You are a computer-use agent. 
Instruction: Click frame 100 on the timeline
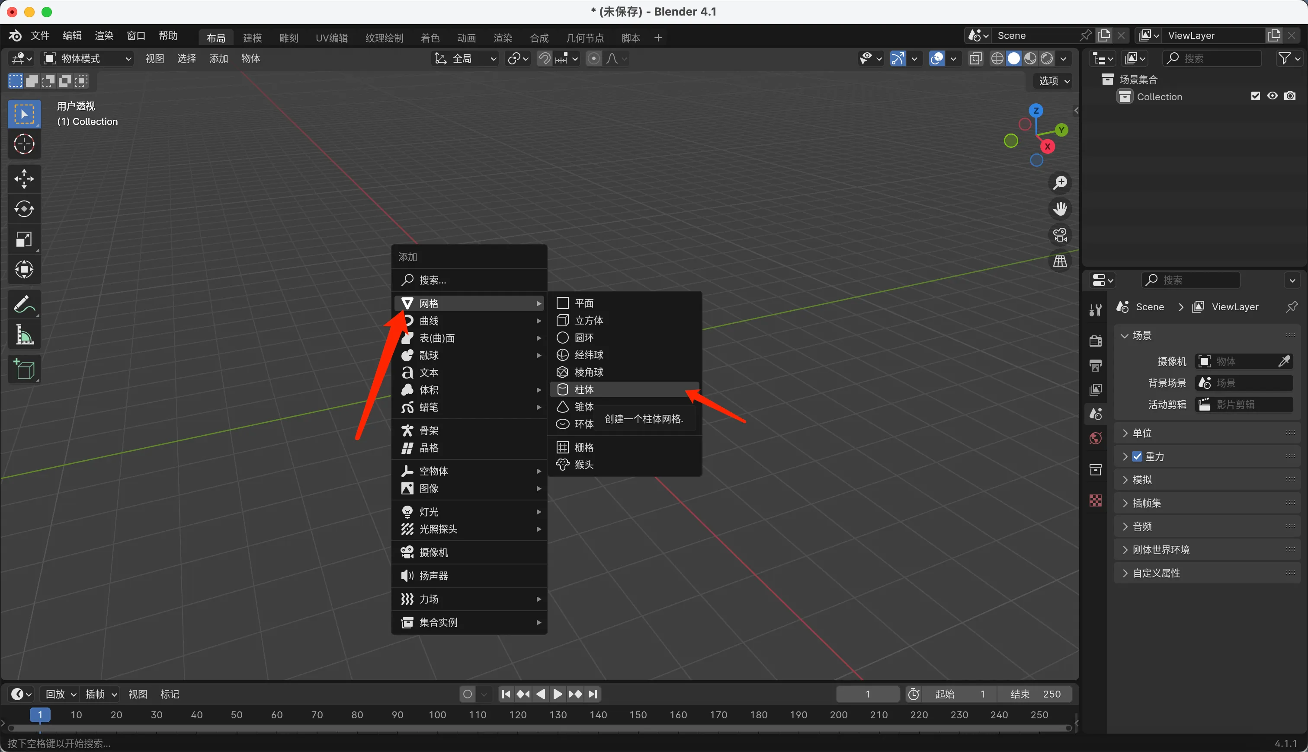[x=437, y=715]
